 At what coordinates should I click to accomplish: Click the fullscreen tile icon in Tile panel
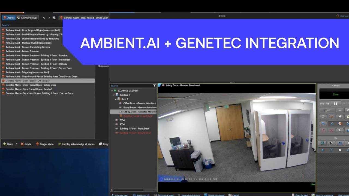[x=323, y=143]
